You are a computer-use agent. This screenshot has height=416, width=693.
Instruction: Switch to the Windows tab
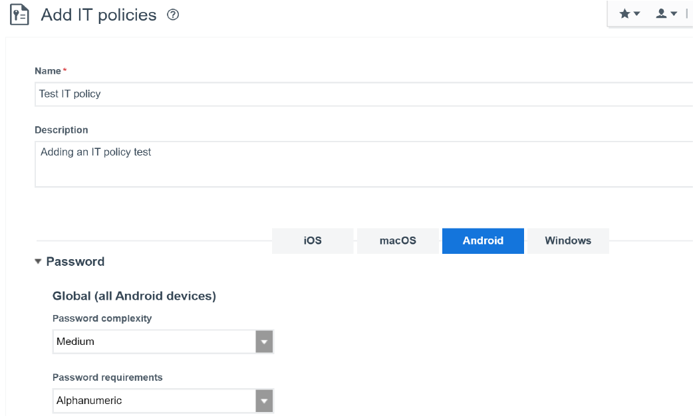click(568, 241)
